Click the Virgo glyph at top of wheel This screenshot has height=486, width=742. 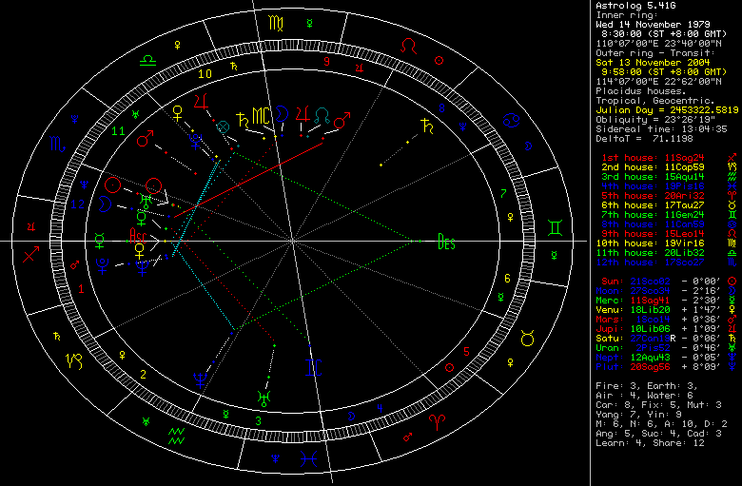[274, 21]
